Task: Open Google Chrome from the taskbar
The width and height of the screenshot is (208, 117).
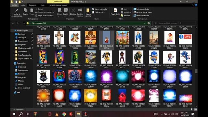Action: pyautogui.click(x=64, y=114)
